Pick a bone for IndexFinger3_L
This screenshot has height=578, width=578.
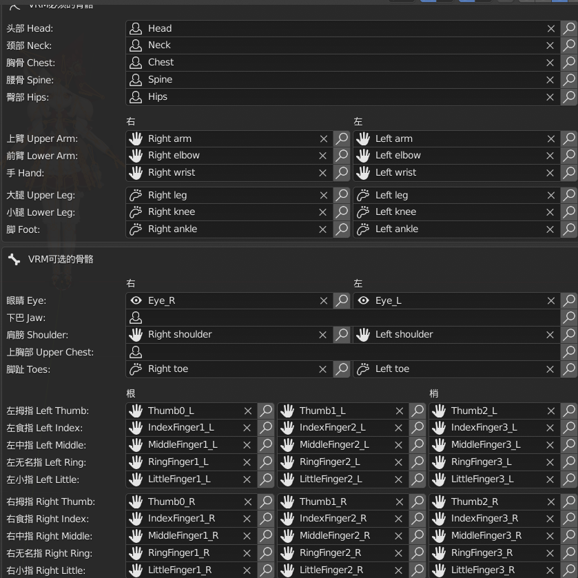[569, 428]
